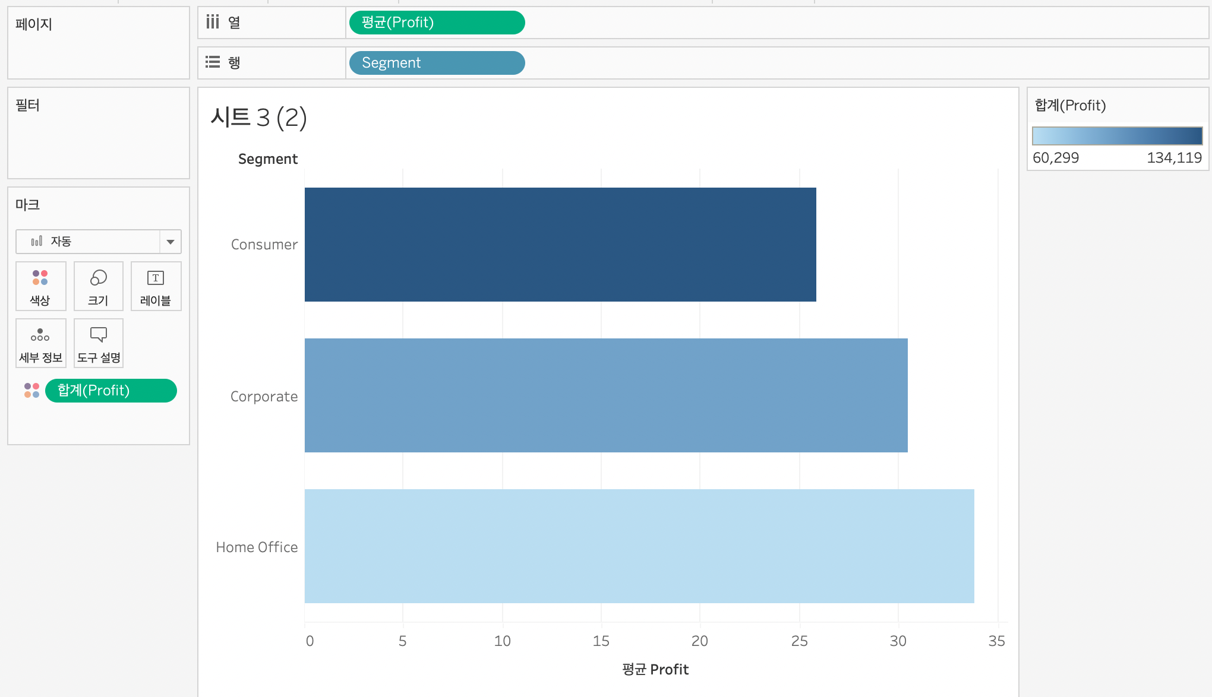Open the mark type 자동 dropdown
The image size is (1212, 697).
[88, 242]
